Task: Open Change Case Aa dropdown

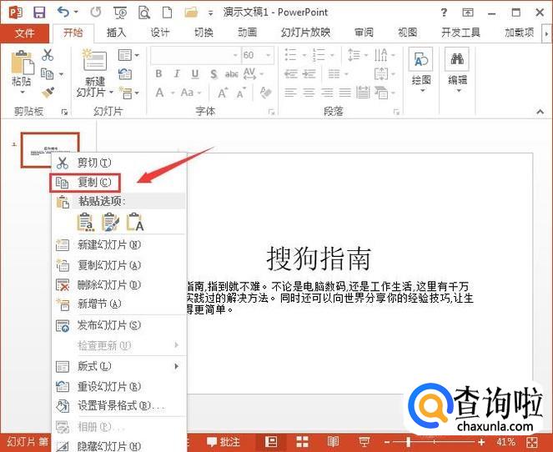Action: click(x=191, y=93)
